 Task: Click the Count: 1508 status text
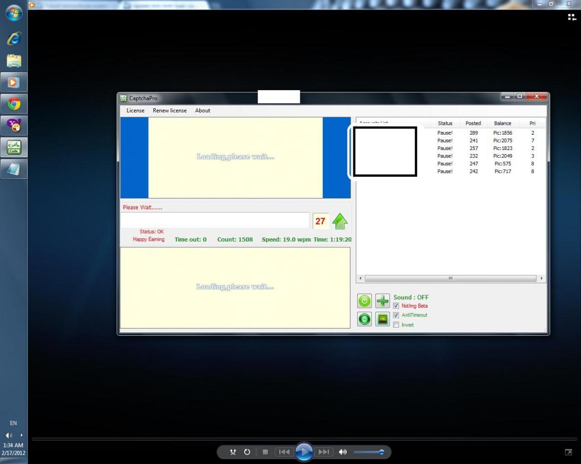click(235, 240)
